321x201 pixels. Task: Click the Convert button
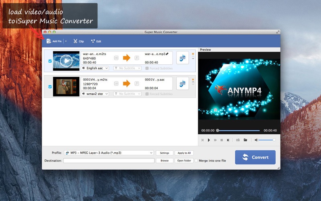(x=255, y=157)
